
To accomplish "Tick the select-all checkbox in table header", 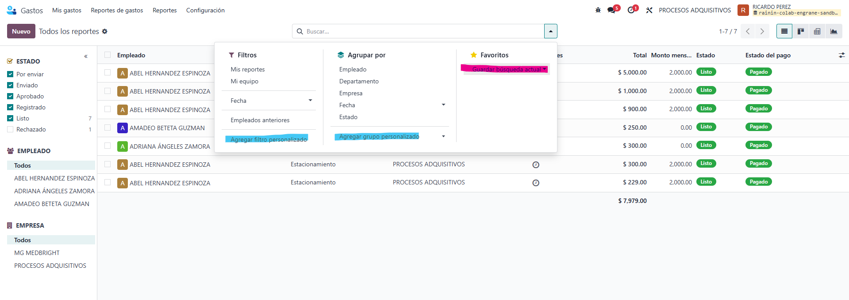I will pos(108,55).
